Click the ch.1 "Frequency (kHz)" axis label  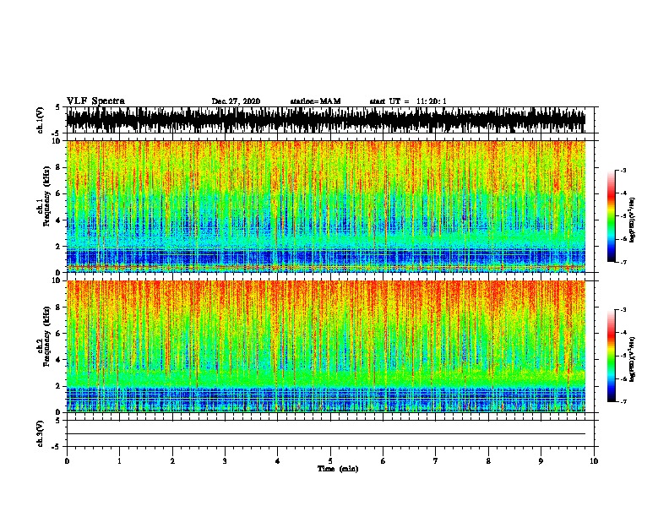[46, 196]
